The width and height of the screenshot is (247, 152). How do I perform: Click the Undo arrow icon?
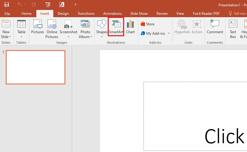(20, 5)
